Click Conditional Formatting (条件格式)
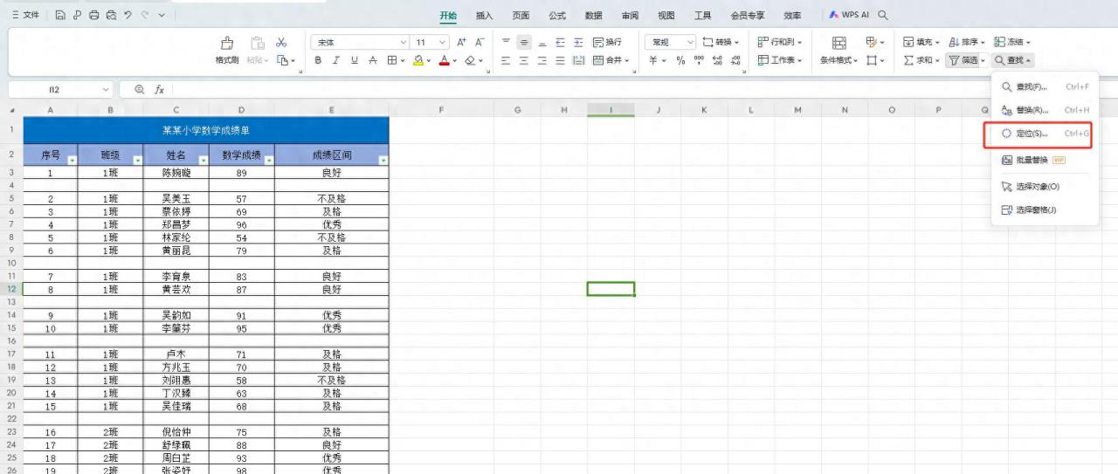The width and height of the screenshot is (1118, 474). [x=838, y=51]
